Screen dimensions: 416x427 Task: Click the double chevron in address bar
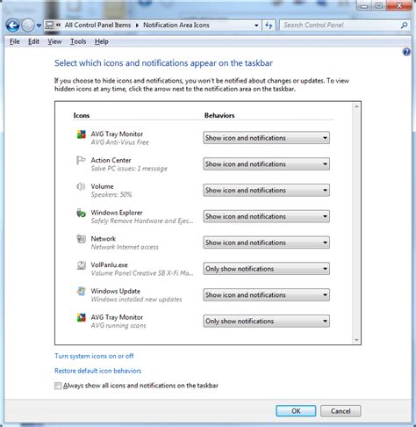tap(59, 25)
